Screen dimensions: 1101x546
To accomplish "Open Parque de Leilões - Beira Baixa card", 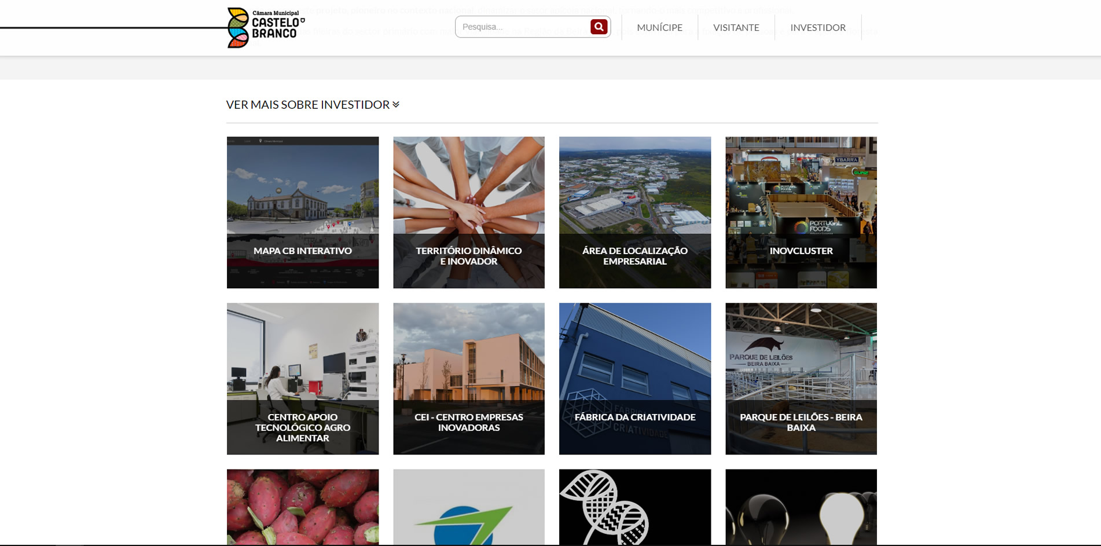I will 801,379.
